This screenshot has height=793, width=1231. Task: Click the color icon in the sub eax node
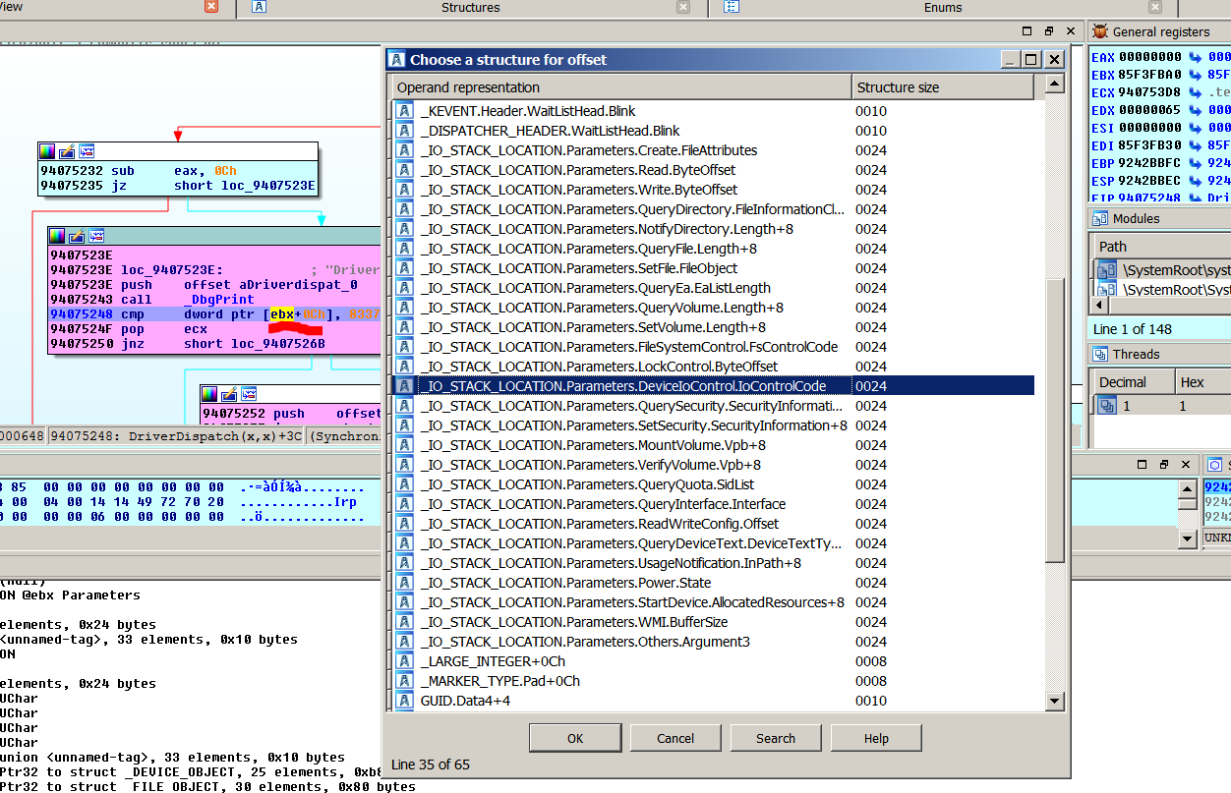coord(47,152)
